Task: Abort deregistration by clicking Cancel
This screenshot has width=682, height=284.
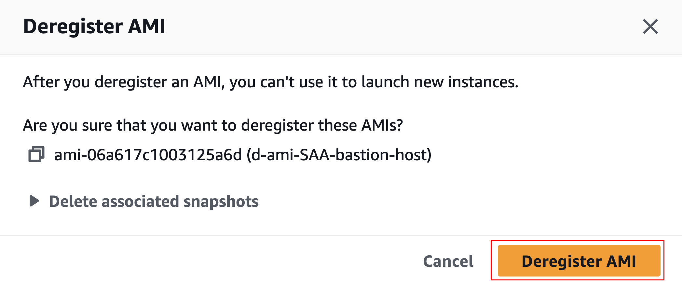Action: (448, 261)
